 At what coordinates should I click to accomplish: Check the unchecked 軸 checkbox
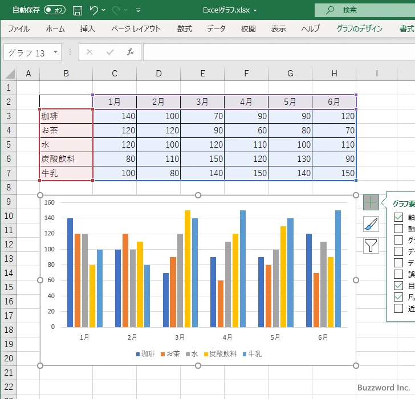click(x=398, y=229)
